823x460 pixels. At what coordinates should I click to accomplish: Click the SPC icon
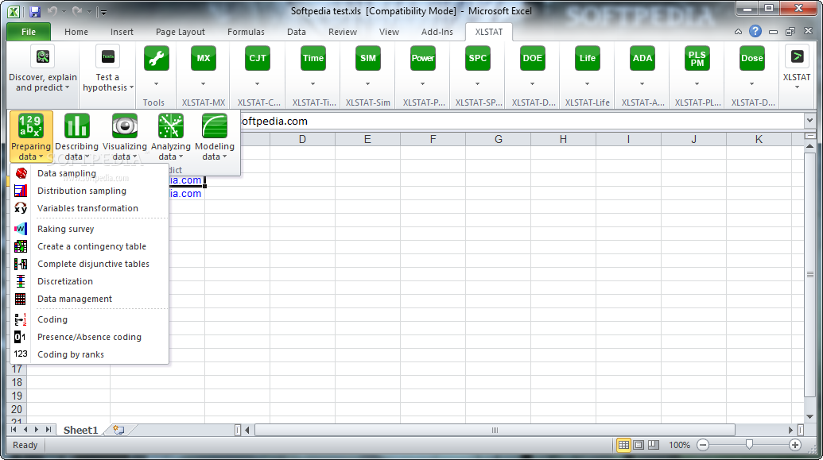pyautogui.click(x=478, y=58)
